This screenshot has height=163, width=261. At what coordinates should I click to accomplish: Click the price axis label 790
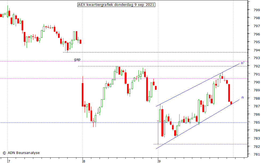pos(256,82)
